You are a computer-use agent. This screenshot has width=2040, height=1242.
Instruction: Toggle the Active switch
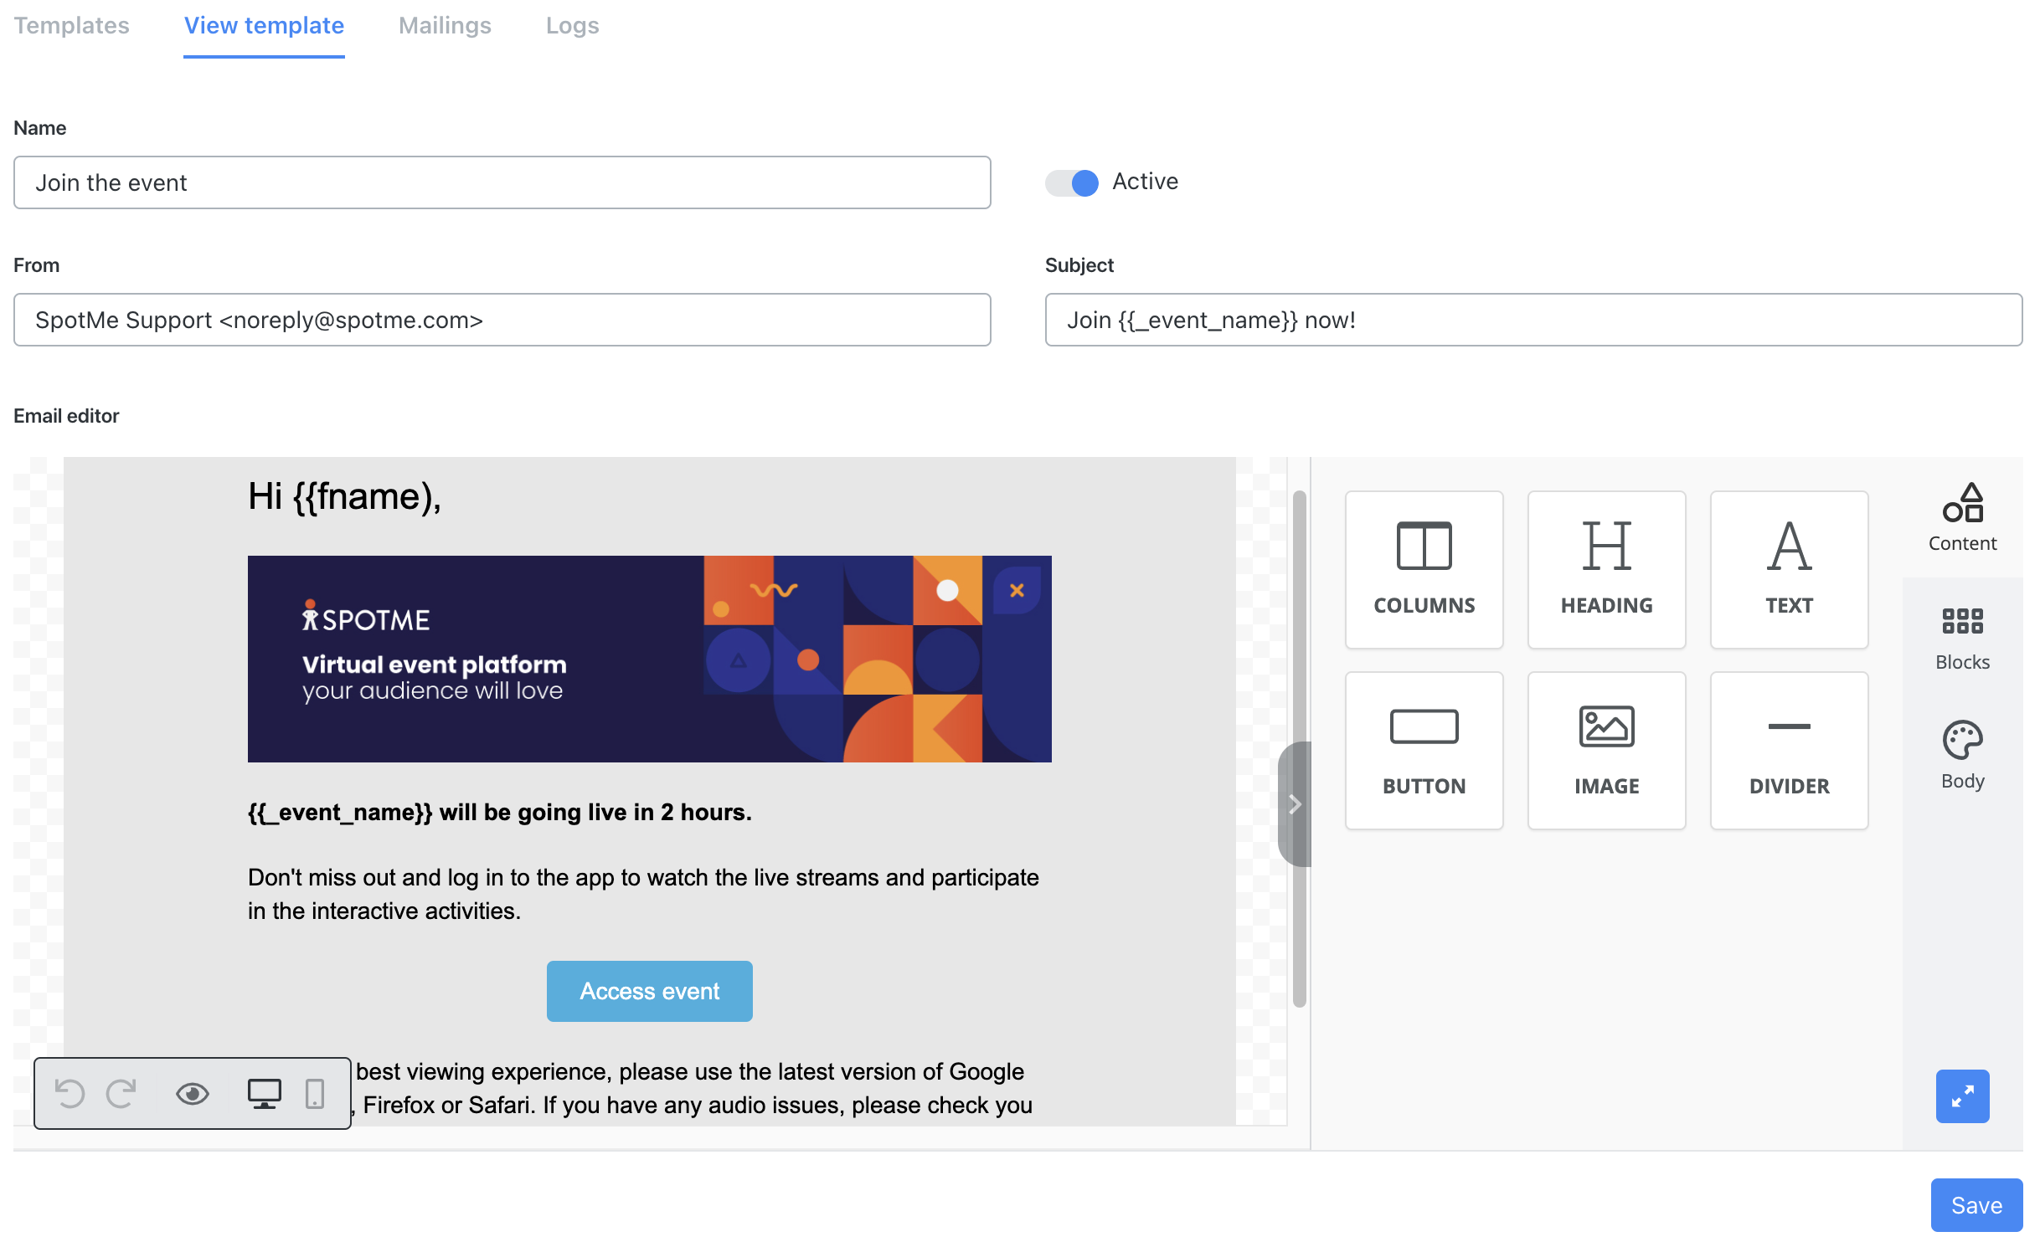(x=1071, y=182)
